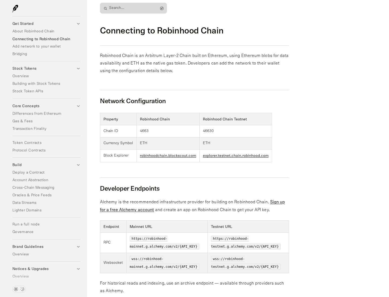Click the mainnet wss Websocket URL code

coord(164,263)
